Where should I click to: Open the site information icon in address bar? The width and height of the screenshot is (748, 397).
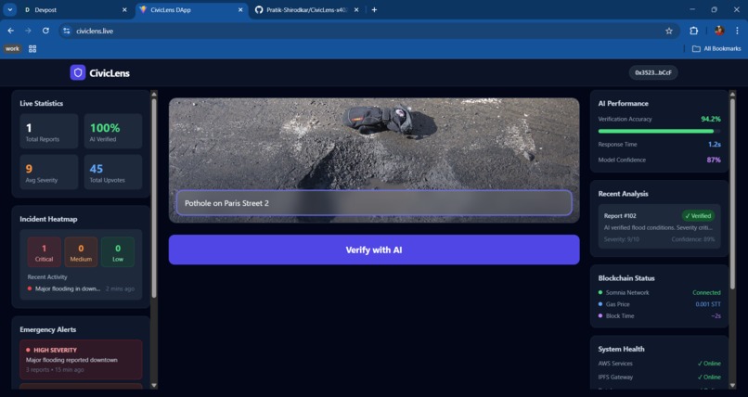(x=67, y=31)
